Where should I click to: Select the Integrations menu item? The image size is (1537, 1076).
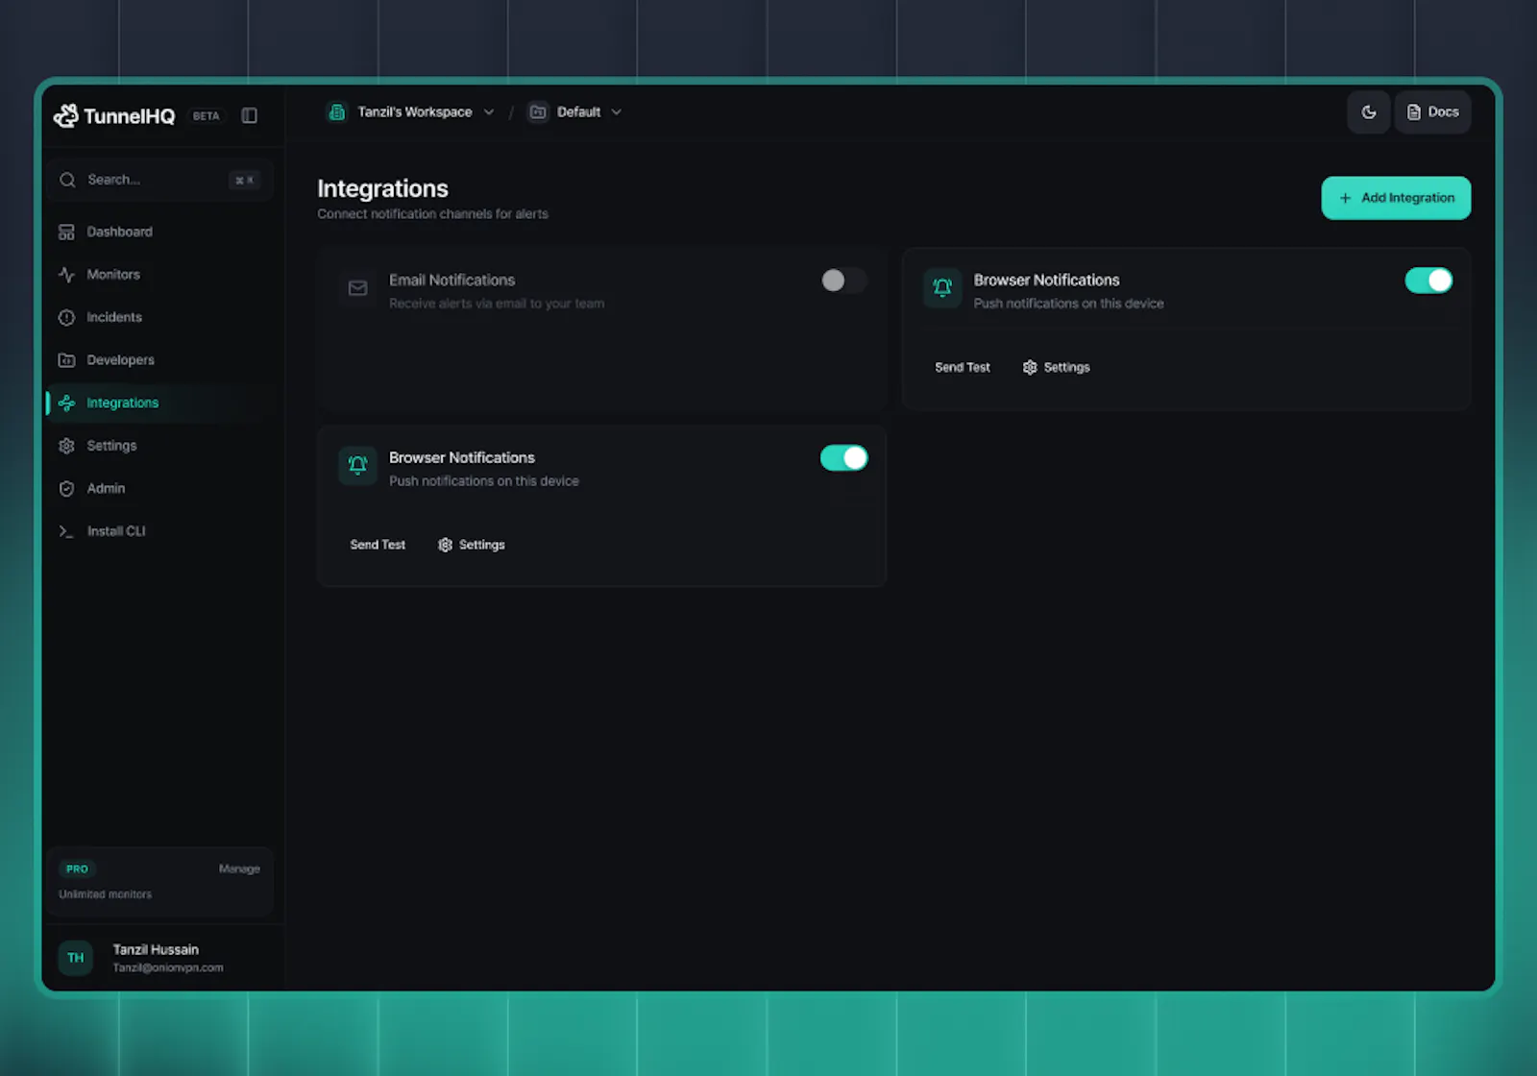pyautogui.click(x=159, y=403)
